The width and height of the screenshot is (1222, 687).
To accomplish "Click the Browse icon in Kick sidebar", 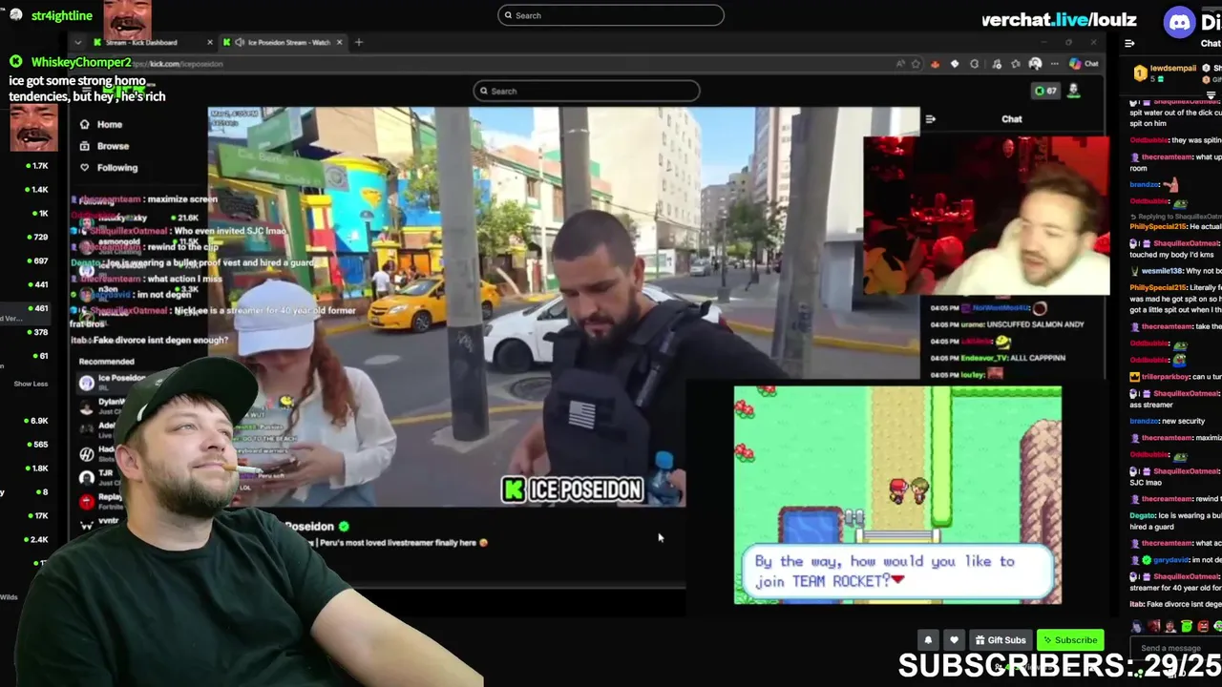I will (84, 146).
